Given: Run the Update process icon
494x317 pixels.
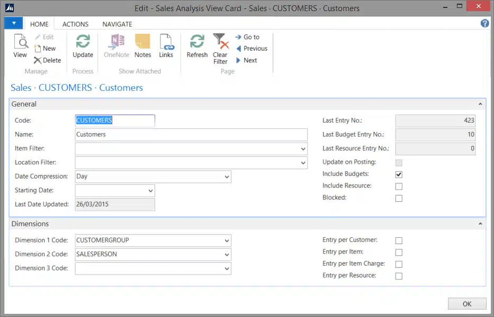Looking at the screenshot, I should tap(83, 46).
